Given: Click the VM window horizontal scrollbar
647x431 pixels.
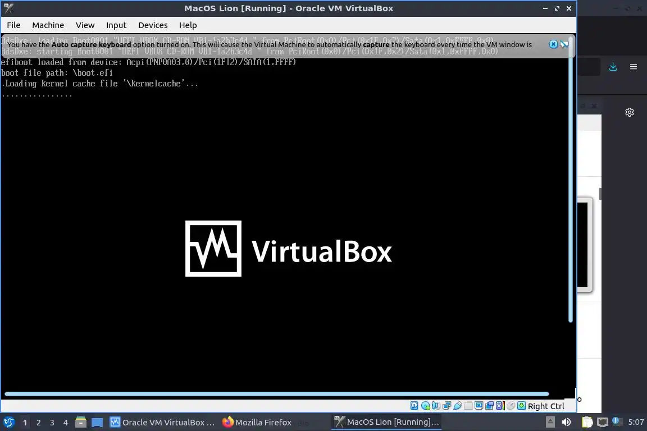Looking at the screenshot, I should (276, 394).
